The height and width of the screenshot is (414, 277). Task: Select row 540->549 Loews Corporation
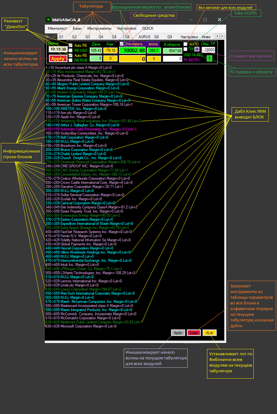83,289
